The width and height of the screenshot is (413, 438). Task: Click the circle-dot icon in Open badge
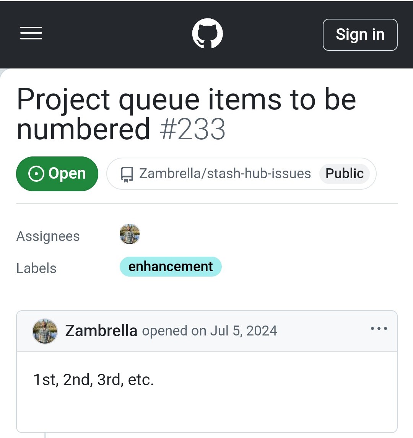(x=36, y=174)
